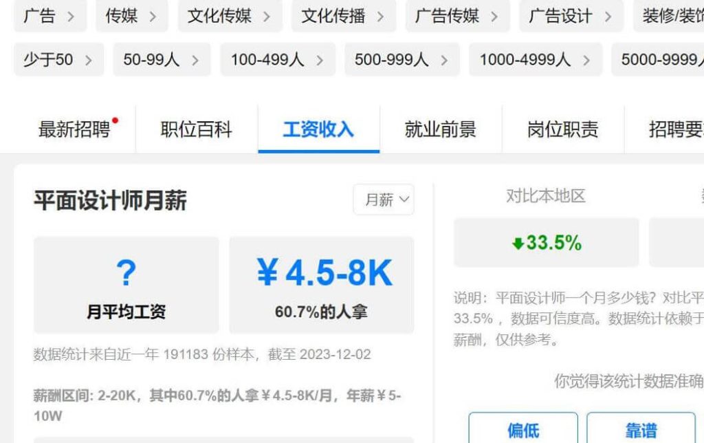Click the green down arrow icon
Screen dimensions: 704x443
click(x=518, y=244)
